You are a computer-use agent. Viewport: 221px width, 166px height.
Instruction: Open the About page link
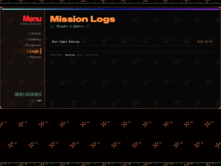coord(34,57)
